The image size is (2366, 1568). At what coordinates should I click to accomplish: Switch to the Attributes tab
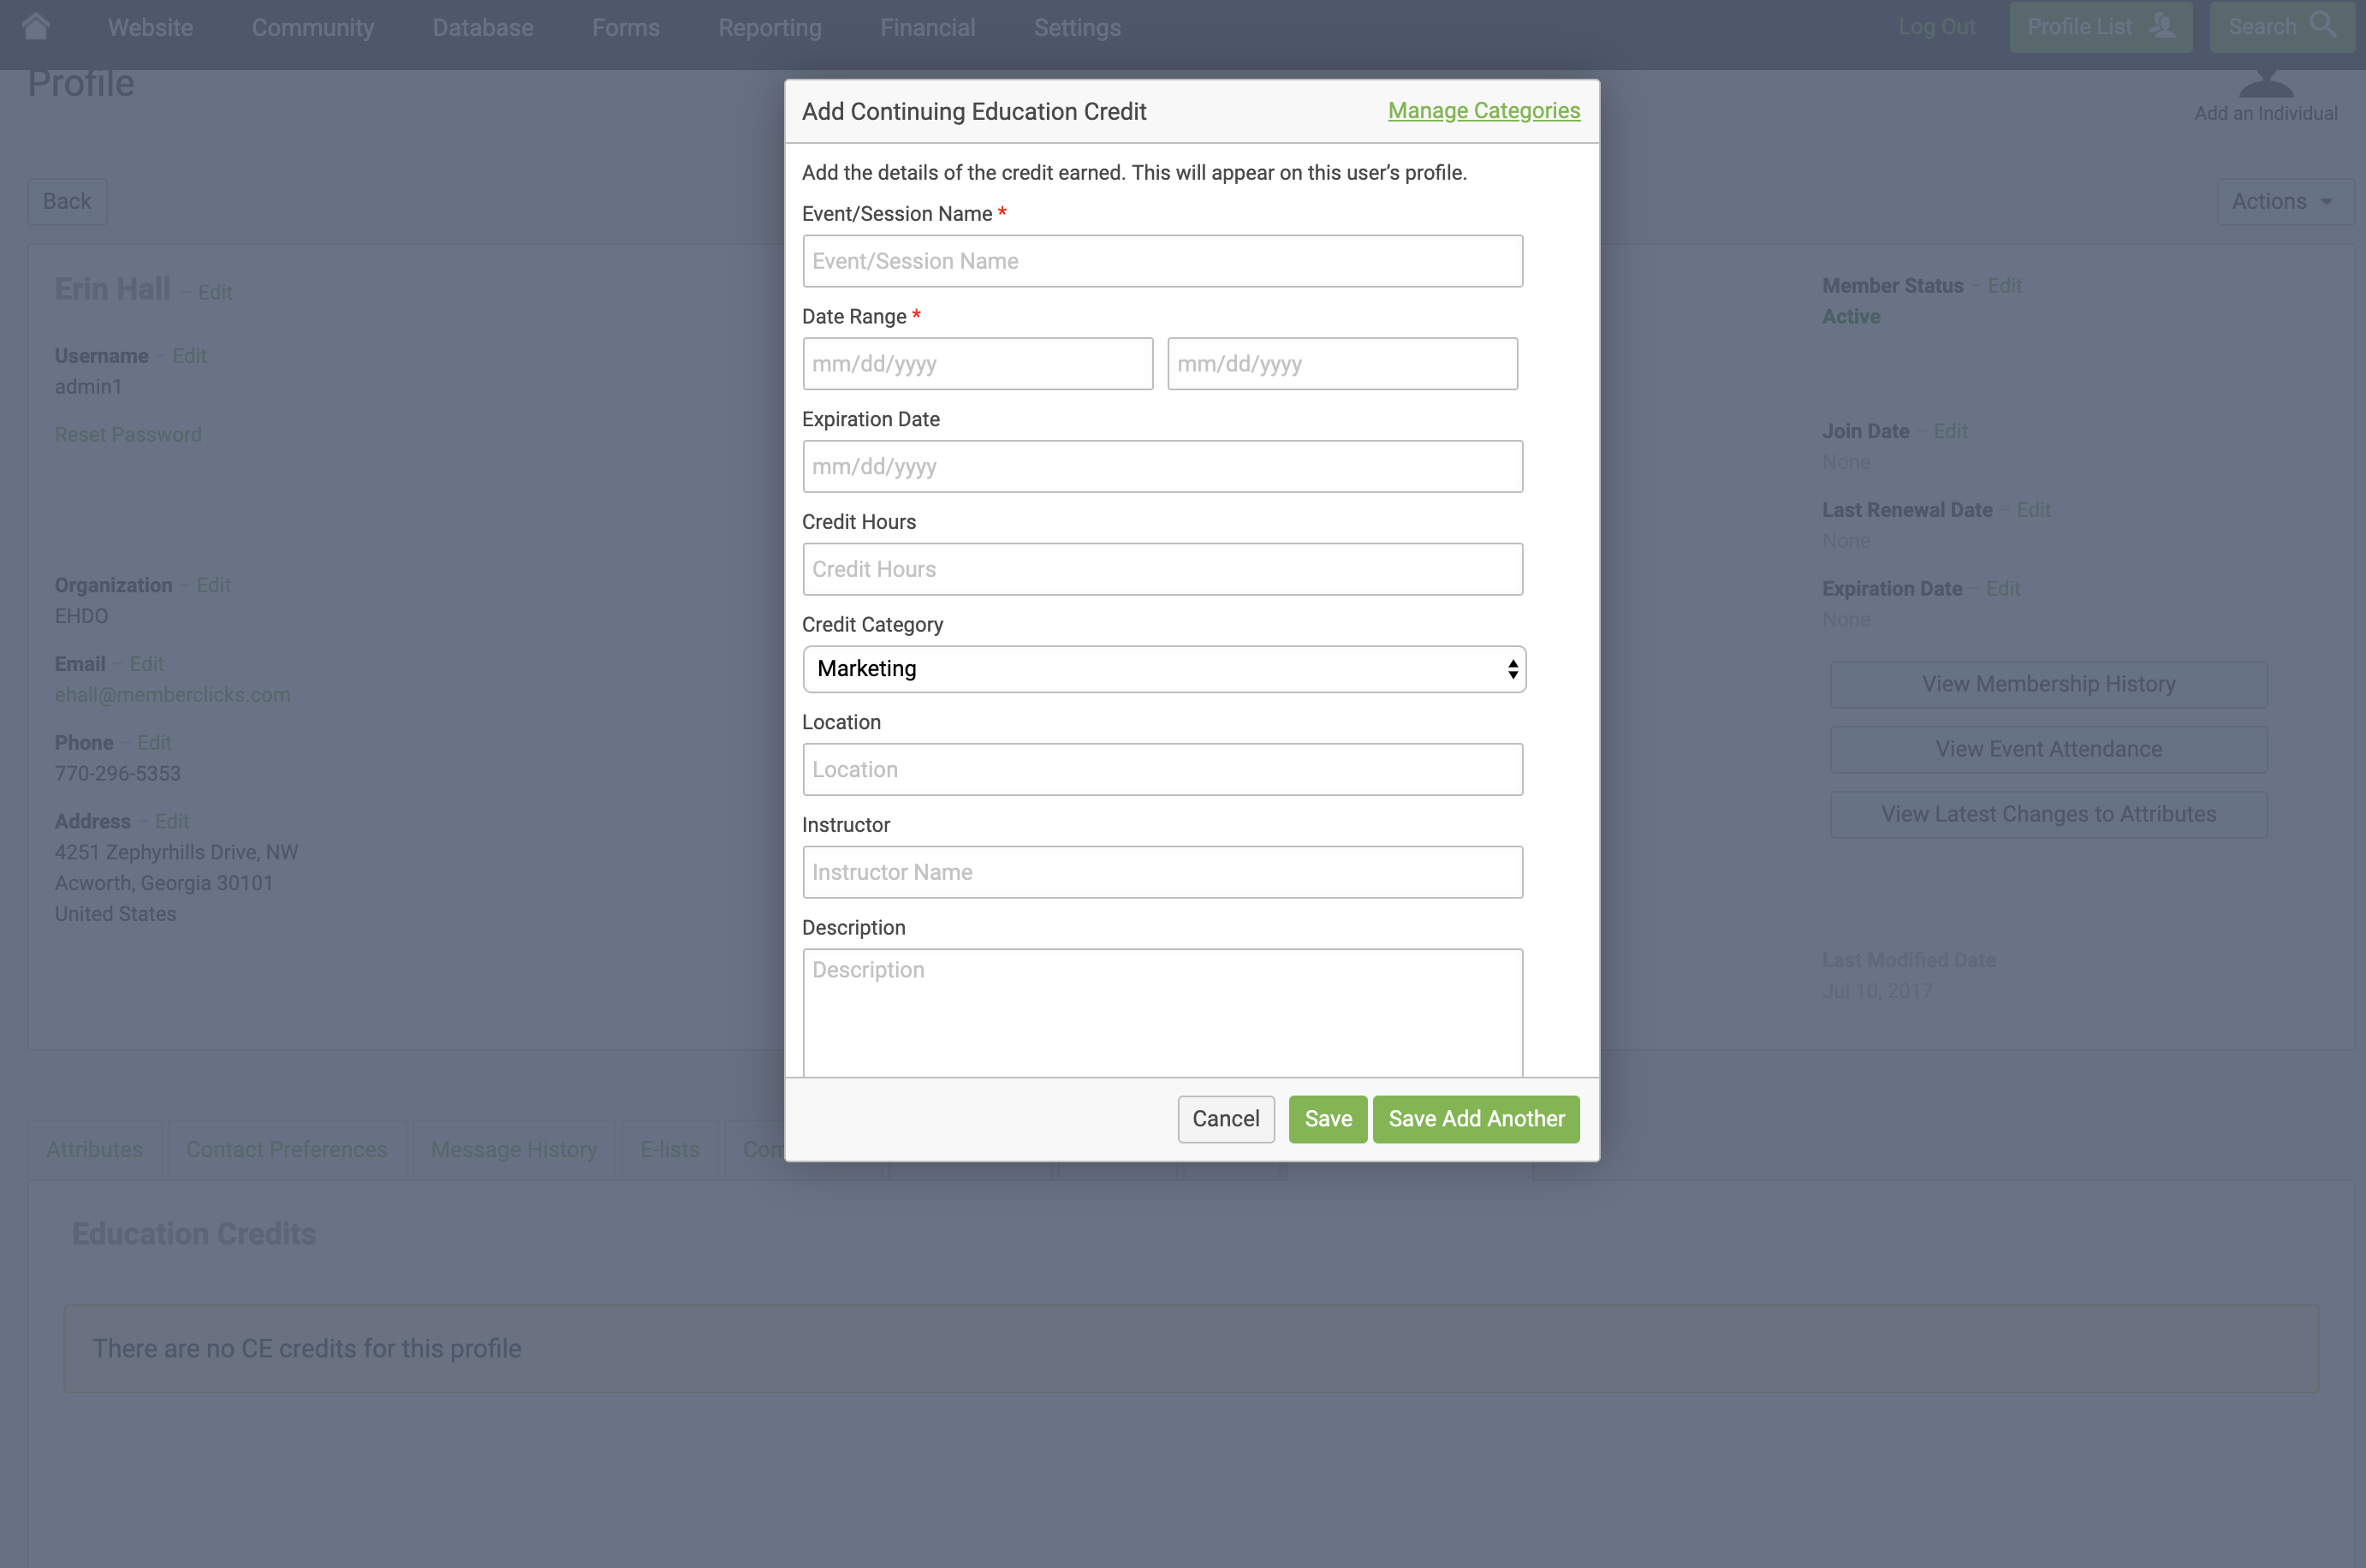[x=94, y=1150]
